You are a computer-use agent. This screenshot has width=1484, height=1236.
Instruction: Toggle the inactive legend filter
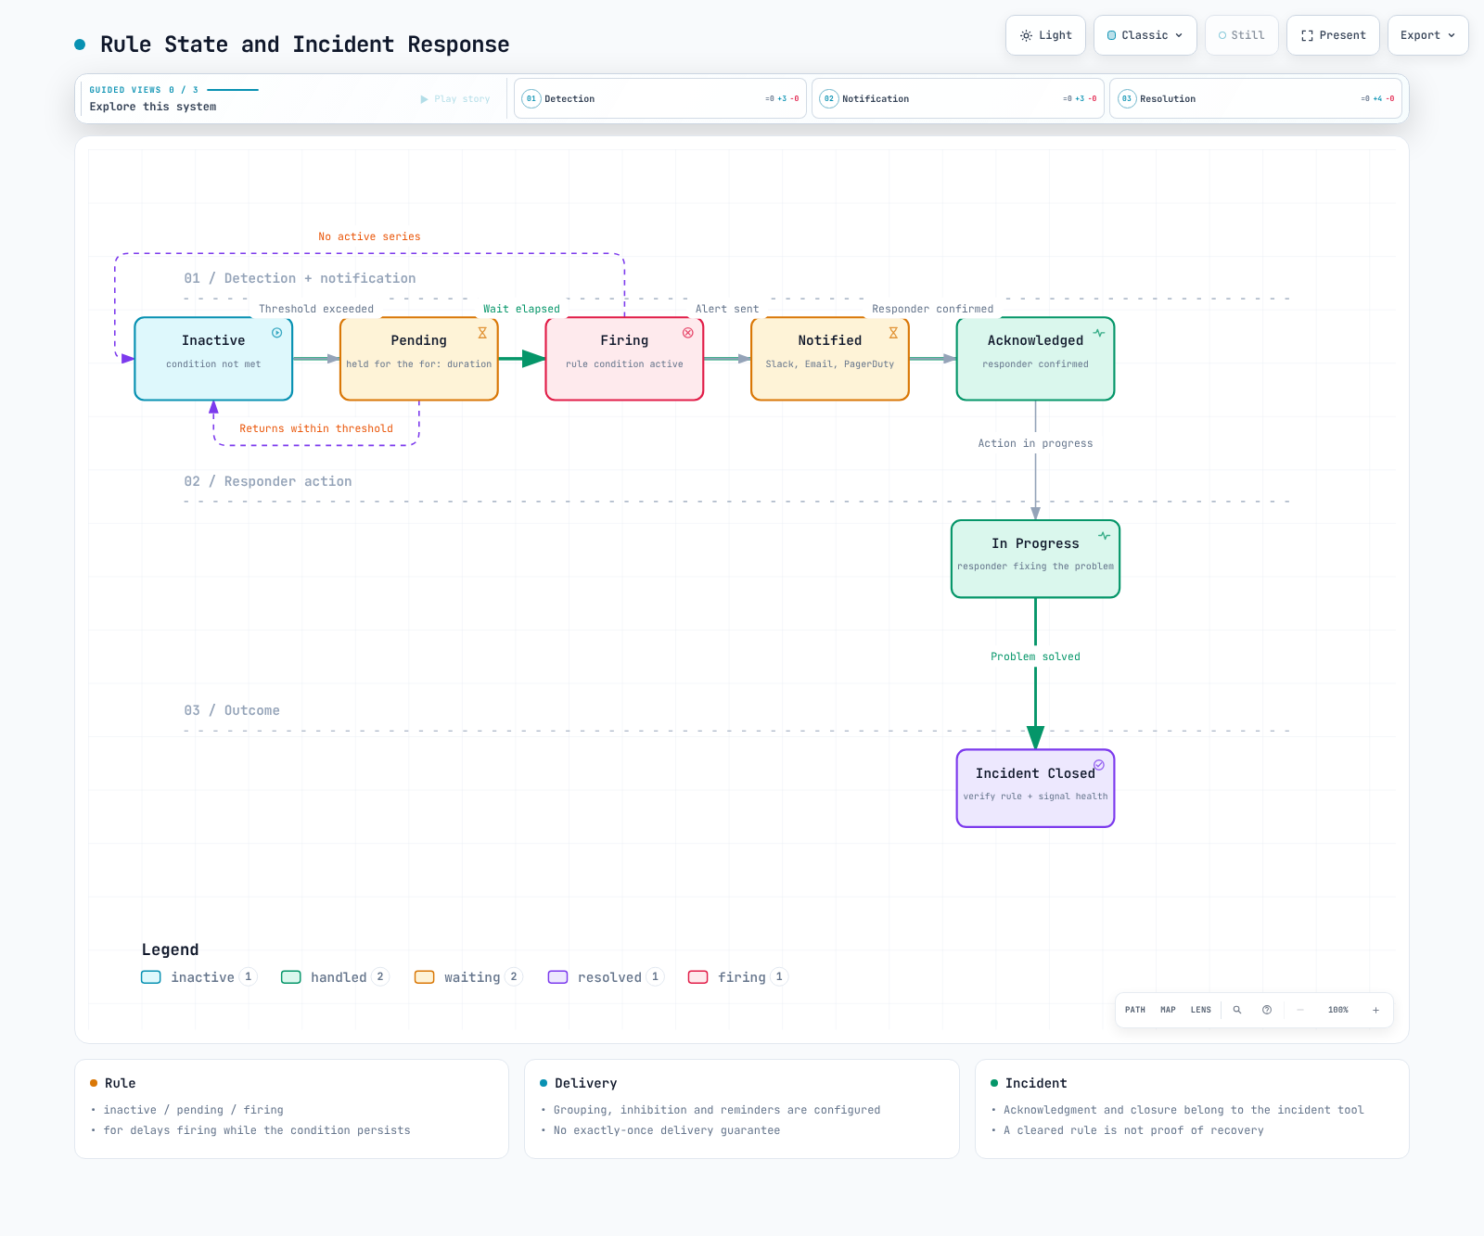click(x=198, y=977)
